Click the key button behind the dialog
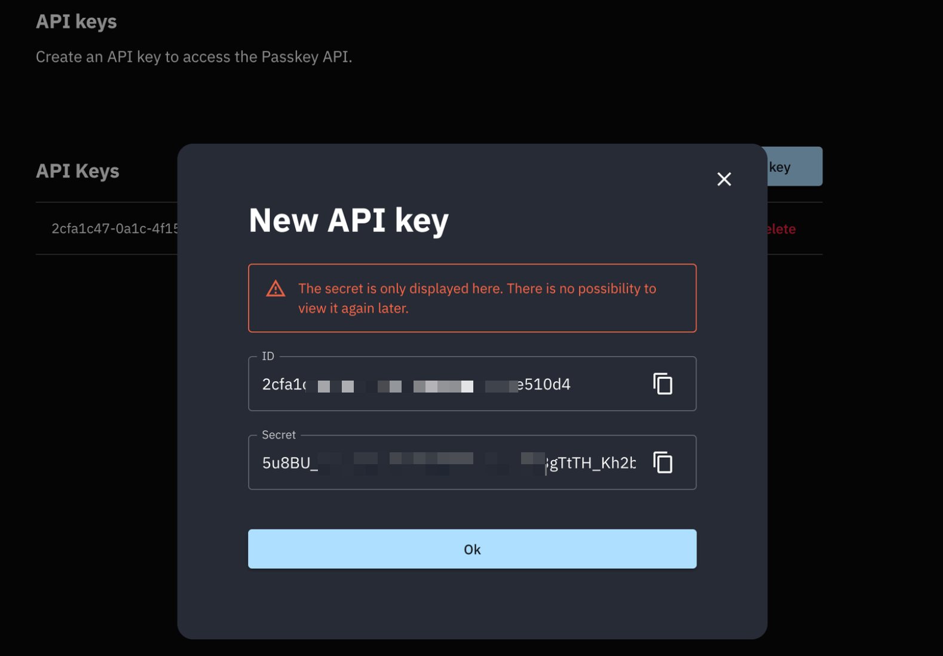 [794, 167]
